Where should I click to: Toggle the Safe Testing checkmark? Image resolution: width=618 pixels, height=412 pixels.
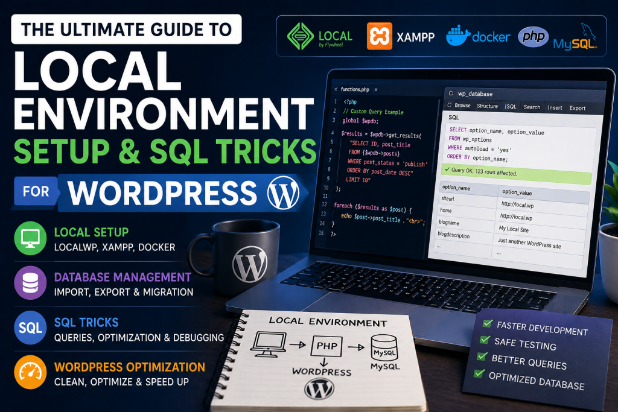pos(485,340)
